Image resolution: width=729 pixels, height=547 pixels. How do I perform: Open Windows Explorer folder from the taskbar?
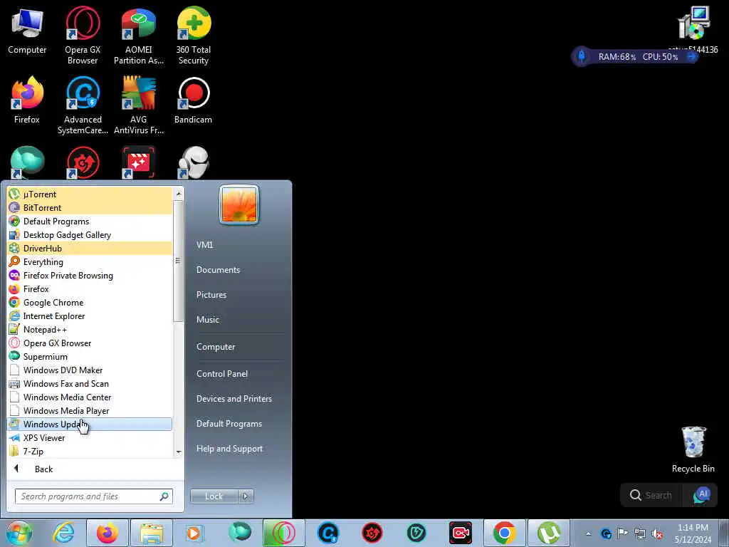(x=151, y=533)
